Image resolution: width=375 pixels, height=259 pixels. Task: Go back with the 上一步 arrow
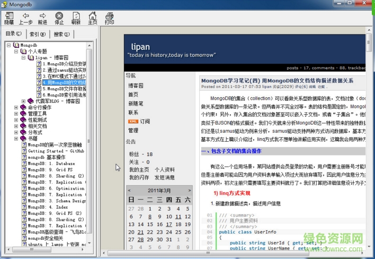point(25,18)
